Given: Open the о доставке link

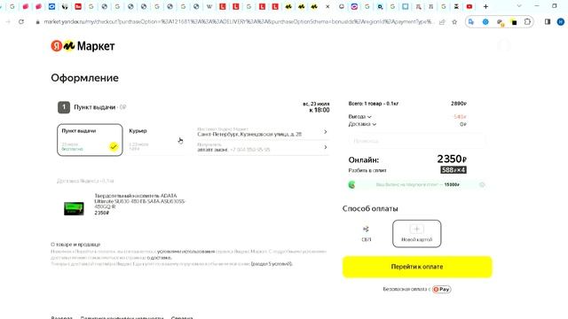Looking at the screenshot, I should tap(159, 258).
